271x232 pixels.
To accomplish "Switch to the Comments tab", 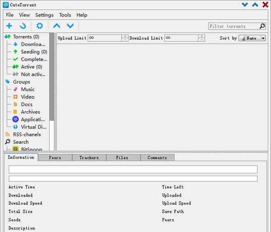I will tap(157, 158).
